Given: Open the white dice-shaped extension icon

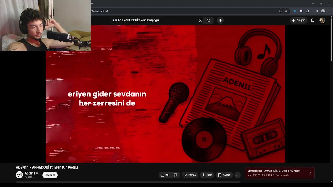Looking at the screenshot, I should [301, 11].
